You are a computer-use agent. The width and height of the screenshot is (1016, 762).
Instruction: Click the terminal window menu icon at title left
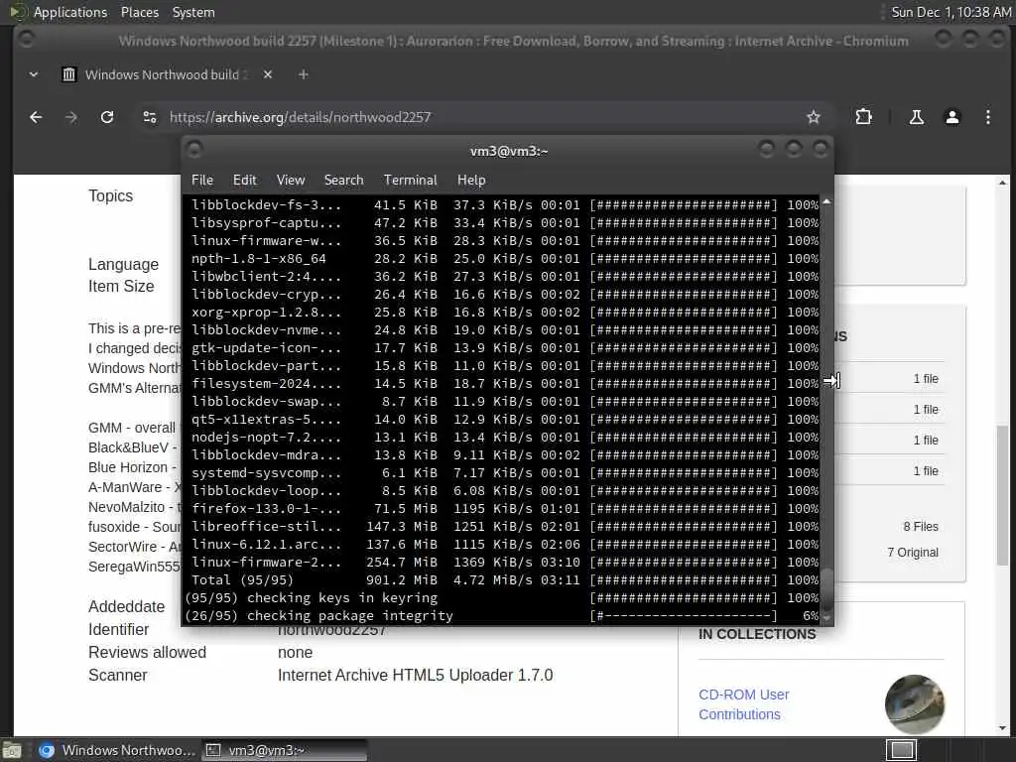(x=193, y=151)
